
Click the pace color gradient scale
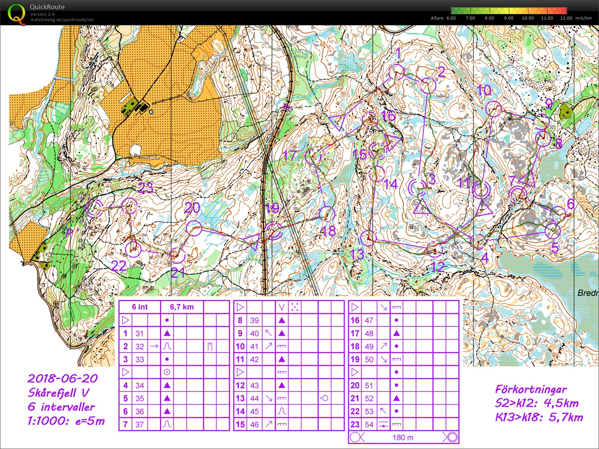pyautogui.click(x=509, y=11)
